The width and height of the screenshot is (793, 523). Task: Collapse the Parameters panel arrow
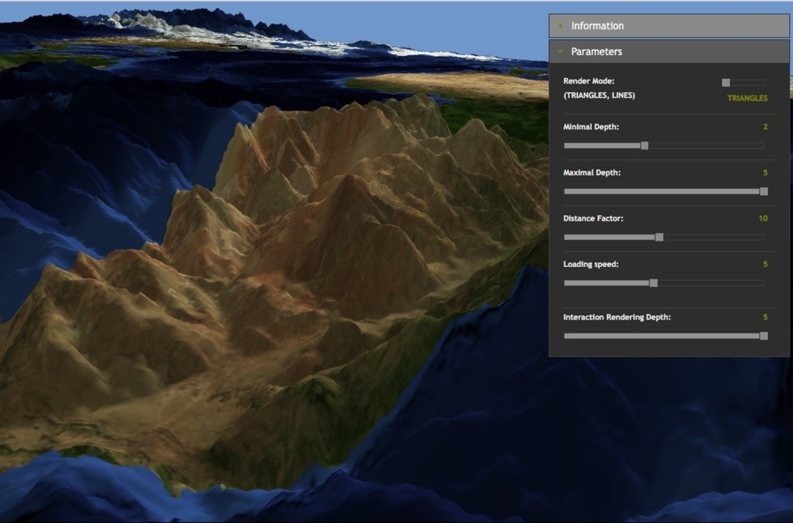point(560,52)
